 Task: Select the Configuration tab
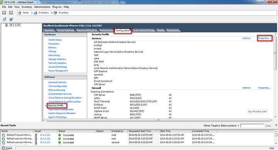[x=123, y=31]
